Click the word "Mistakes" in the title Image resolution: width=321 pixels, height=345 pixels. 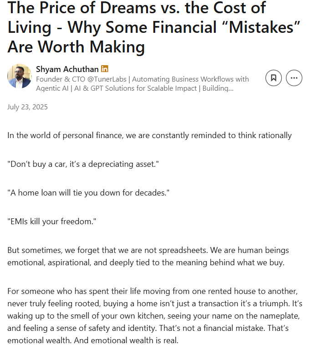[261, 27]
